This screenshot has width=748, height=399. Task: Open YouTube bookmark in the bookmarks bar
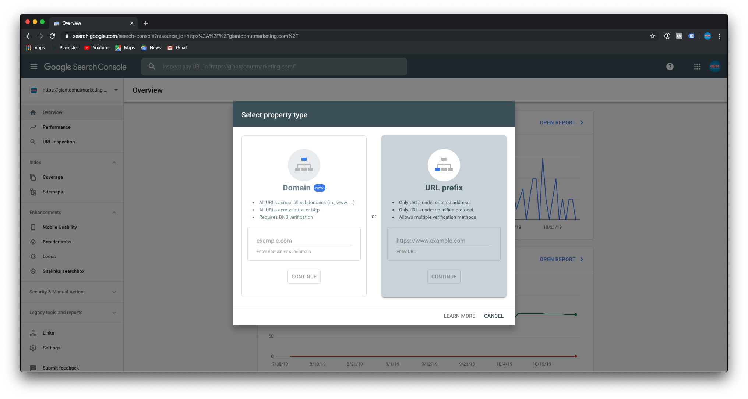pos(97,48)
